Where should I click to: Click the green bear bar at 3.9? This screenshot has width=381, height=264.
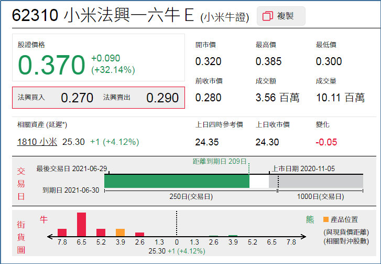tap(233, 236)
